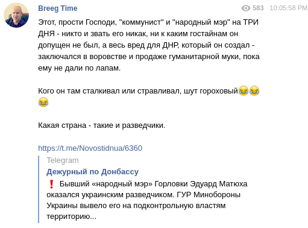Screen dimensions: 308x228
Task: Click the preview text about Эдуард Матюха
Action: click(147, 200)
